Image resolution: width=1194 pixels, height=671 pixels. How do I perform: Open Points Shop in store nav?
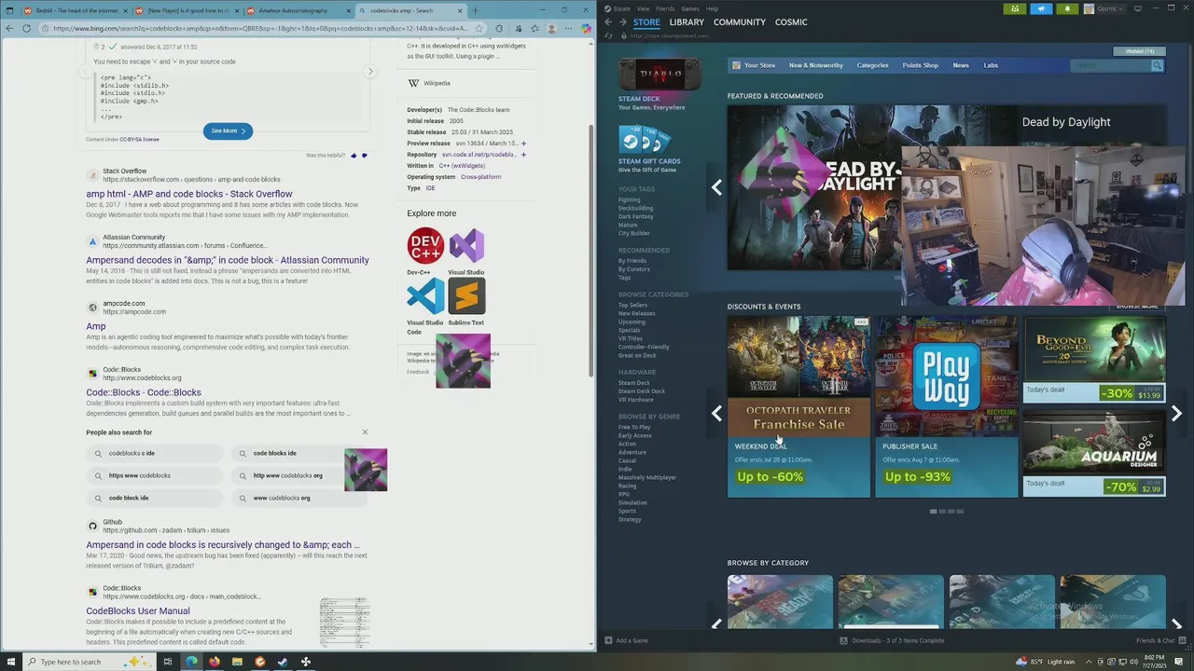pos(920,65)
